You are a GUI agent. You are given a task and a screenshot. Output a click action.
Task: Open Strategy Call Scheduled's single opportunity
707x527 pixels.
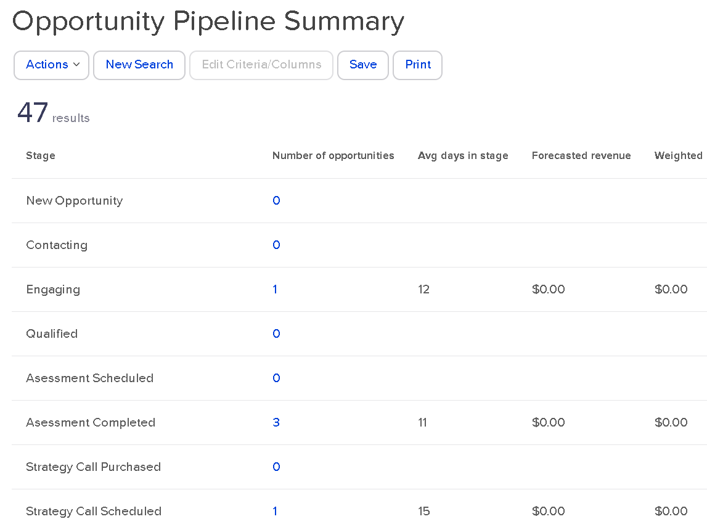[275, 511]
